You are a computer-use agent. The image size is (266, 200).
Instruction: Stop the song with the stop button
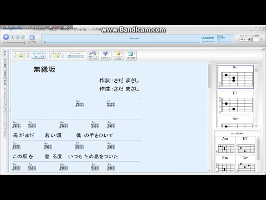(12, 37)
